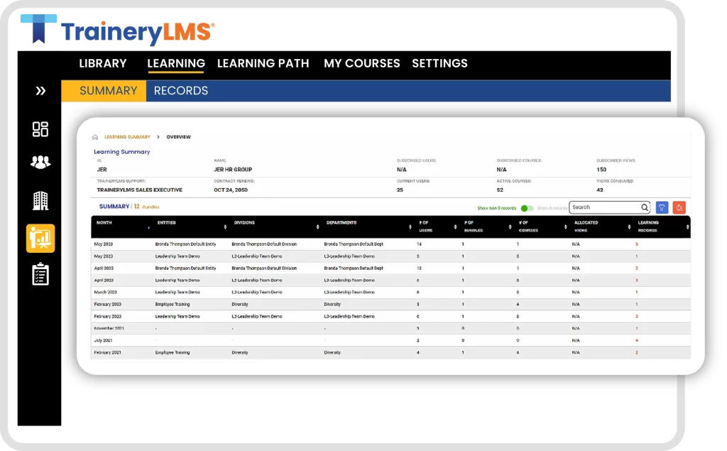Viewport: 727px width, 451px height.
Task: Click the 'Learning Summary' section heading
Action: (122, 152)
